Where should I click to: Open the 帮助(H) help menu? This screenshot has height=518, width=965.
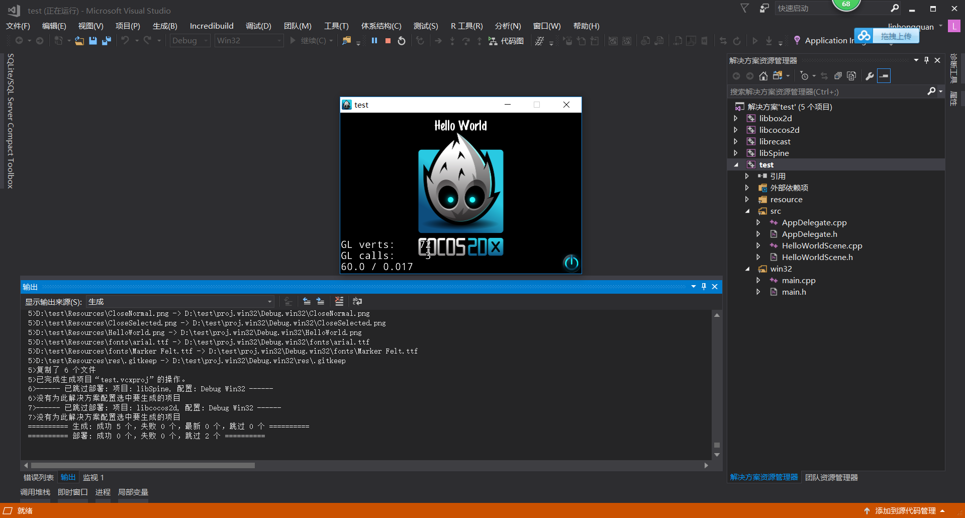tap(586, 26)
